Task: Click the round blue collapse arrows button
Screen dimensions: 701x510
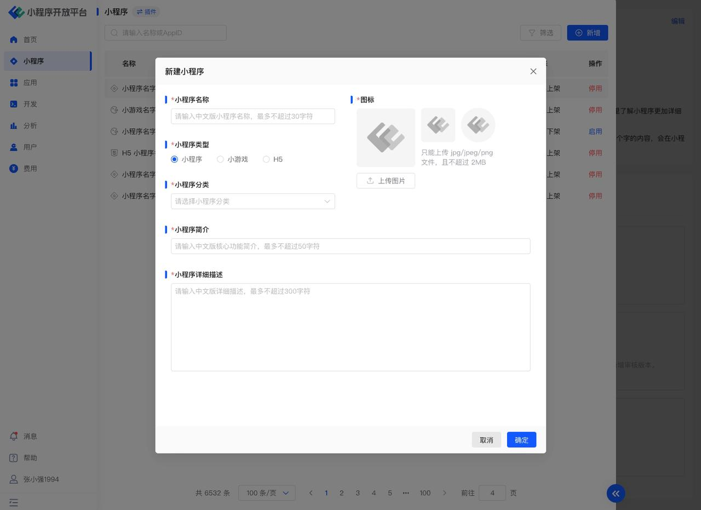Action: pyautogui.click(x=616, y=494)
